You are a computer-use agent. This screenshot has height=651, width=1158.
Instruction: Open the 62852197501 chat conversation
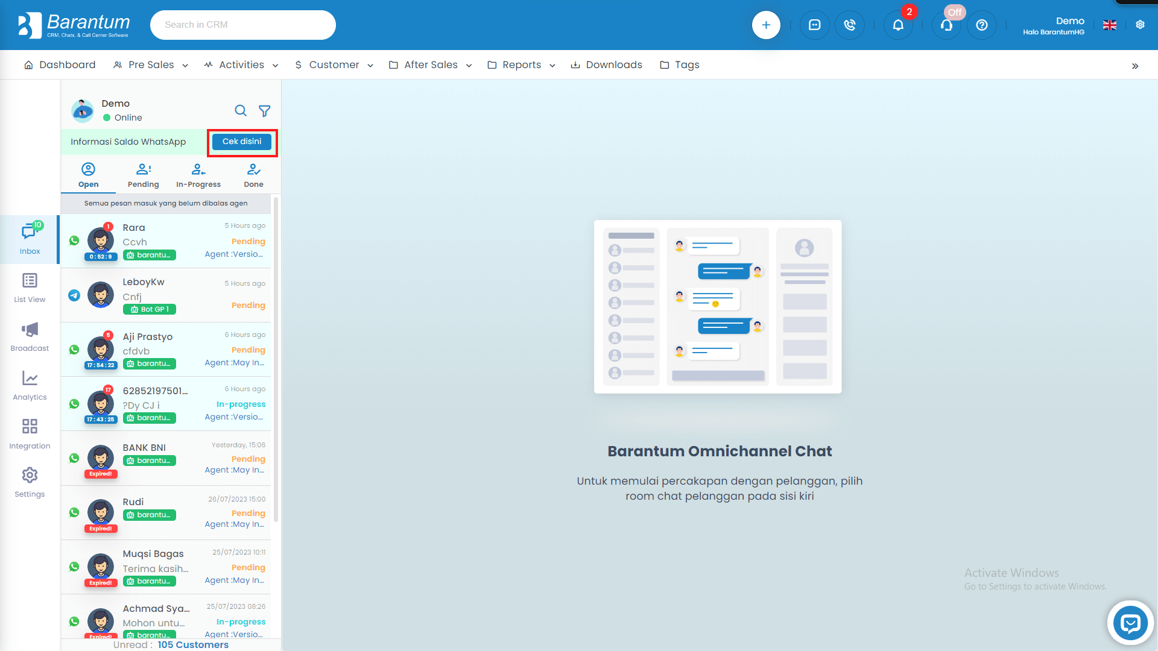[166, 404]
